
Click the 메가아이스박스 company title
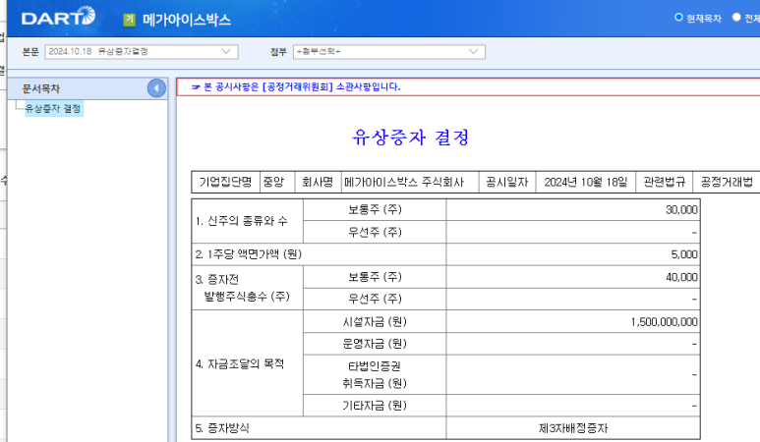(x=187, y=20)
